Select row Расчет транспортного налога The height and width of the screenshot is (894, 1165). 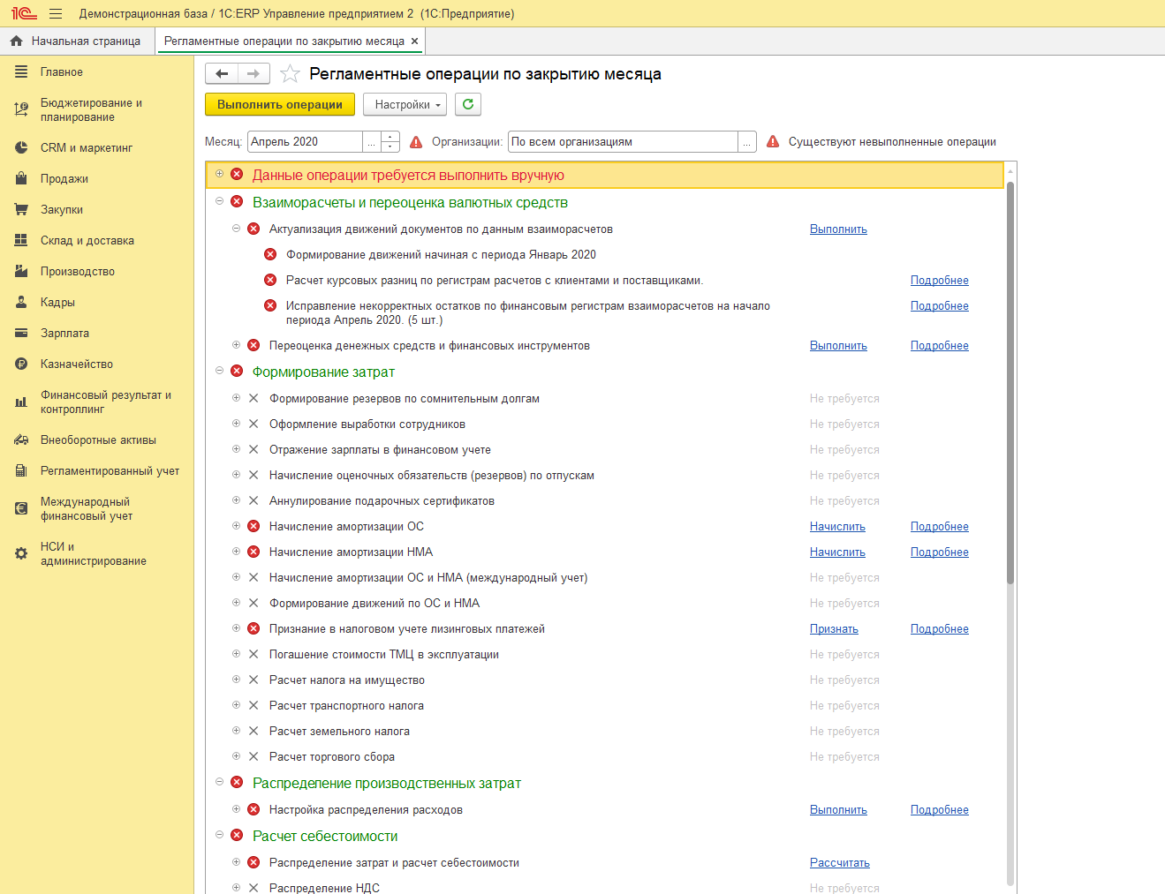click(x=605, y=705)
